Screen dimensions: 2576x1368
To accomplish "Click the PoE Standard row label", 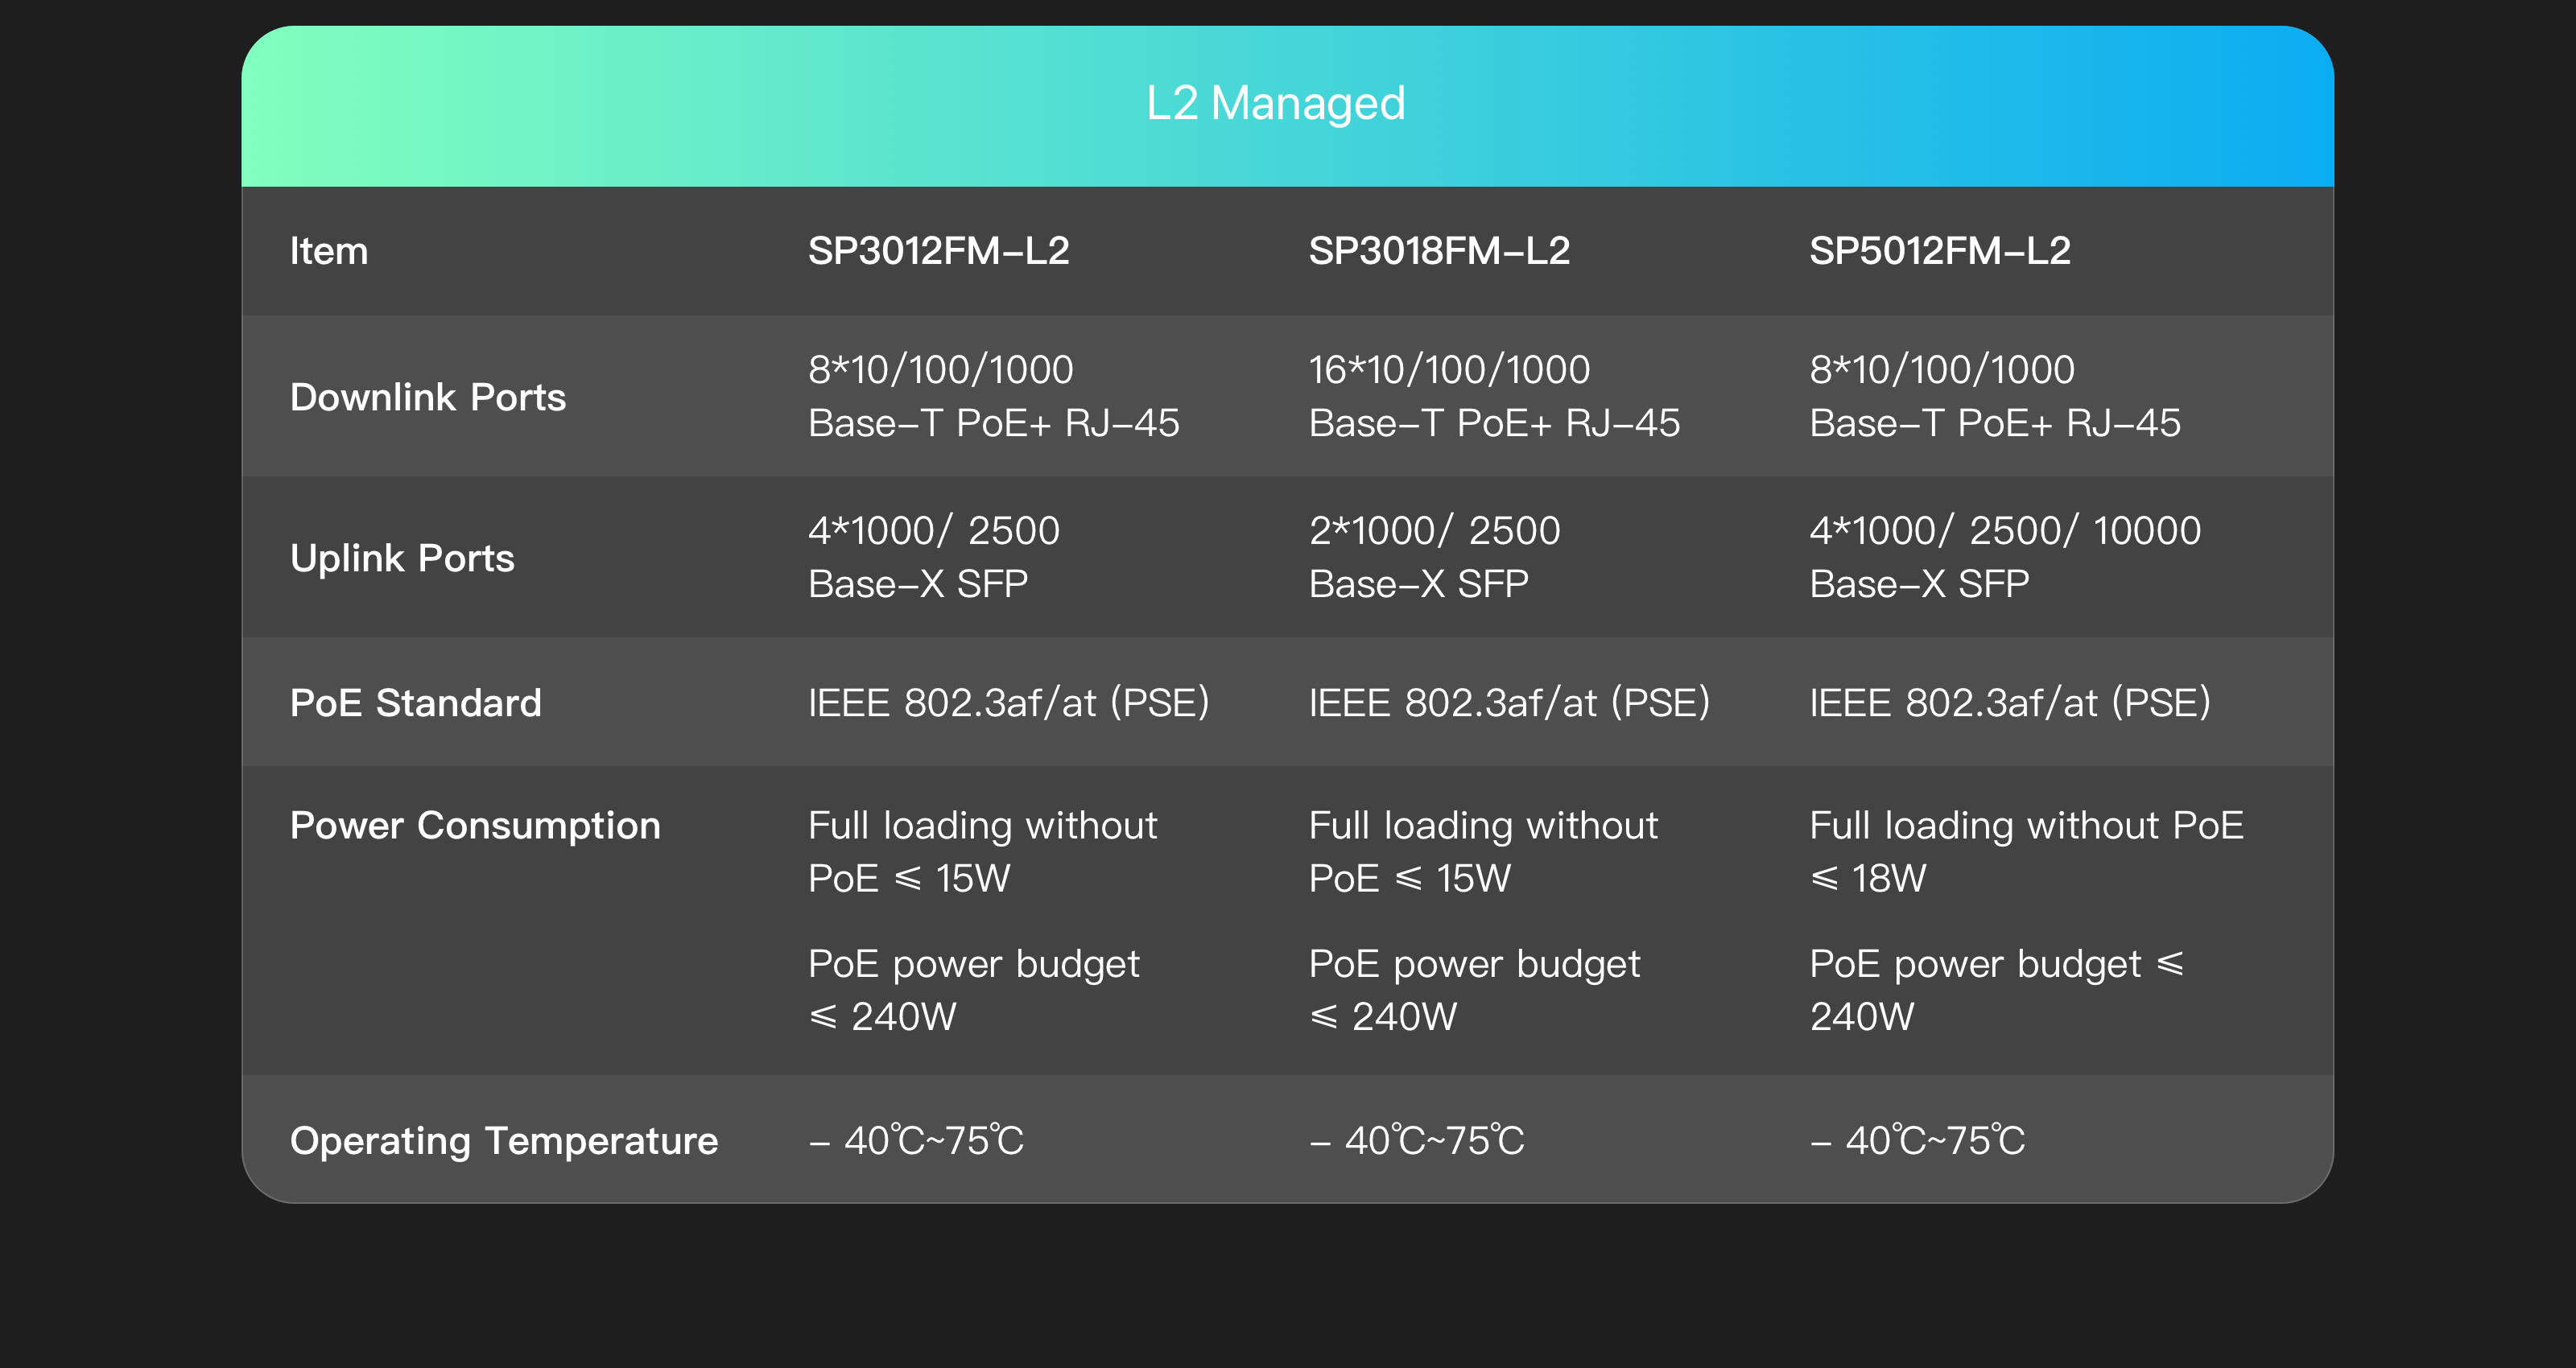I will (415, 703).
